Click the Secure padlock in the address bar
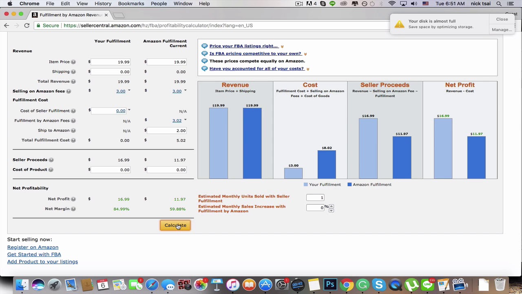This screenshot has height=294, width=522. [x=39, y=25]
